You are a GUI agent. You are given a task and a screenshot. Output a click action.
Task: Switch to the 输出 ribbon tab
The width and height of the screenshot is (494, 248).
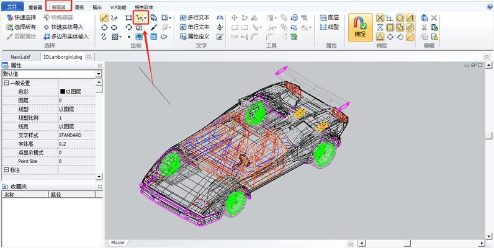(x=97, y=7)
